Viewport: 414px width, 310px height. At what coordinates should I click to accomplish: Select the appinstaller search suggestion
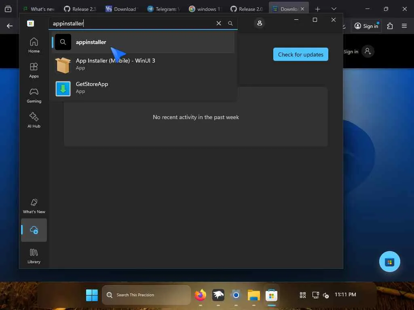[x=143, y=42]
